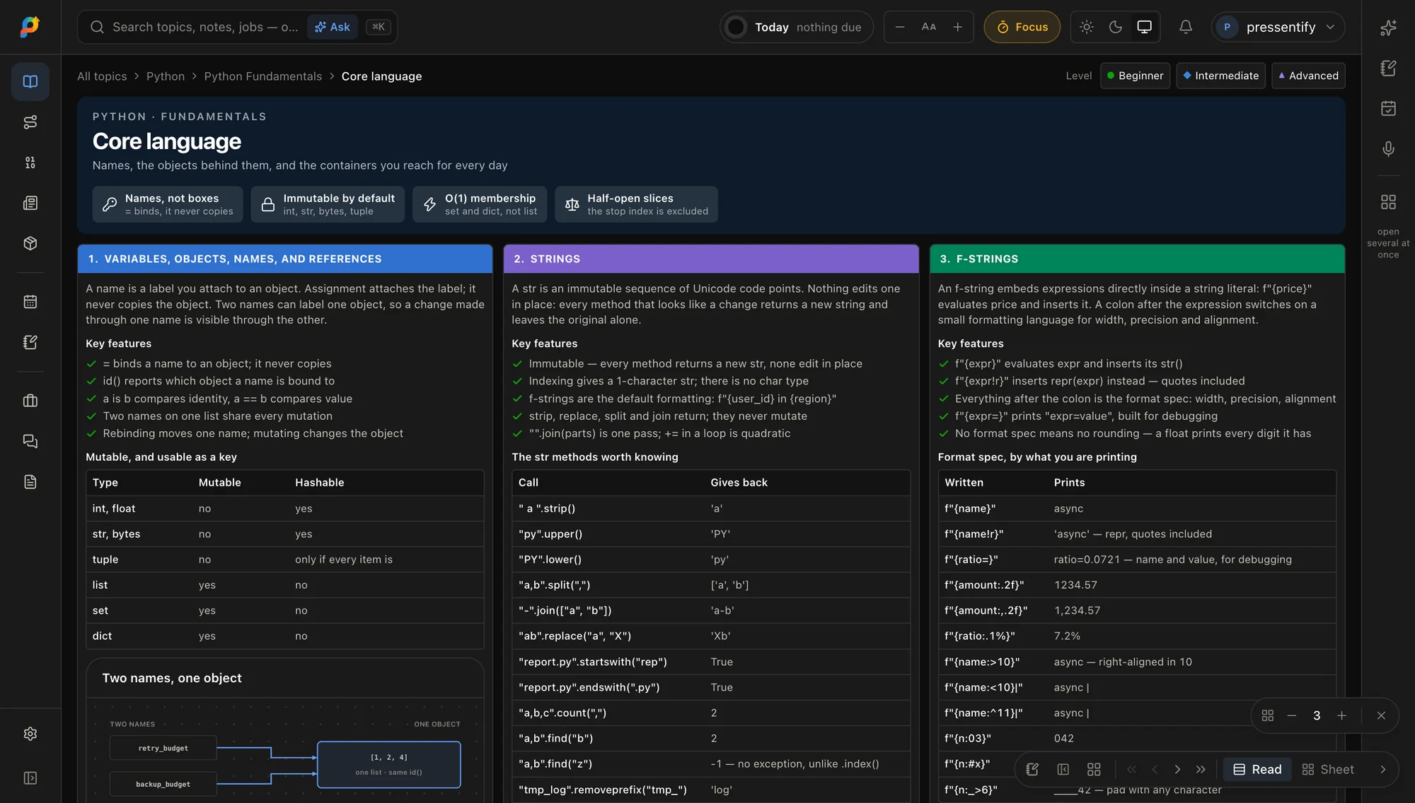
Task: Click the notifications bell icon
Action: 1186,27
